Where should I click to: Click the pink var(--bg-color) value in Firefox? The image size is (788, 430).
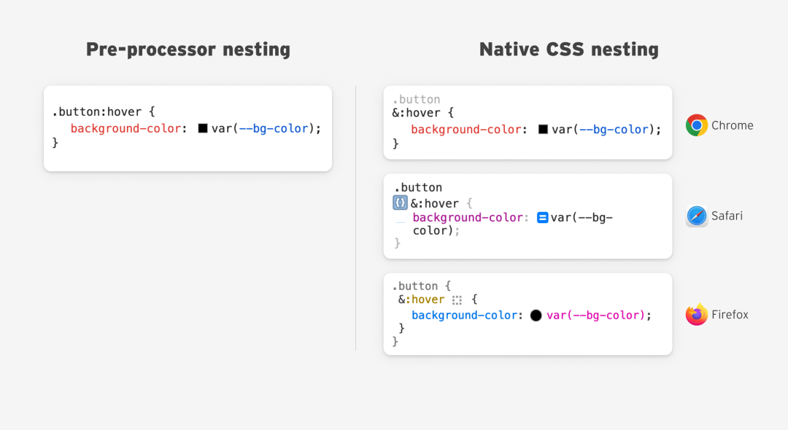tap(595, 315)
